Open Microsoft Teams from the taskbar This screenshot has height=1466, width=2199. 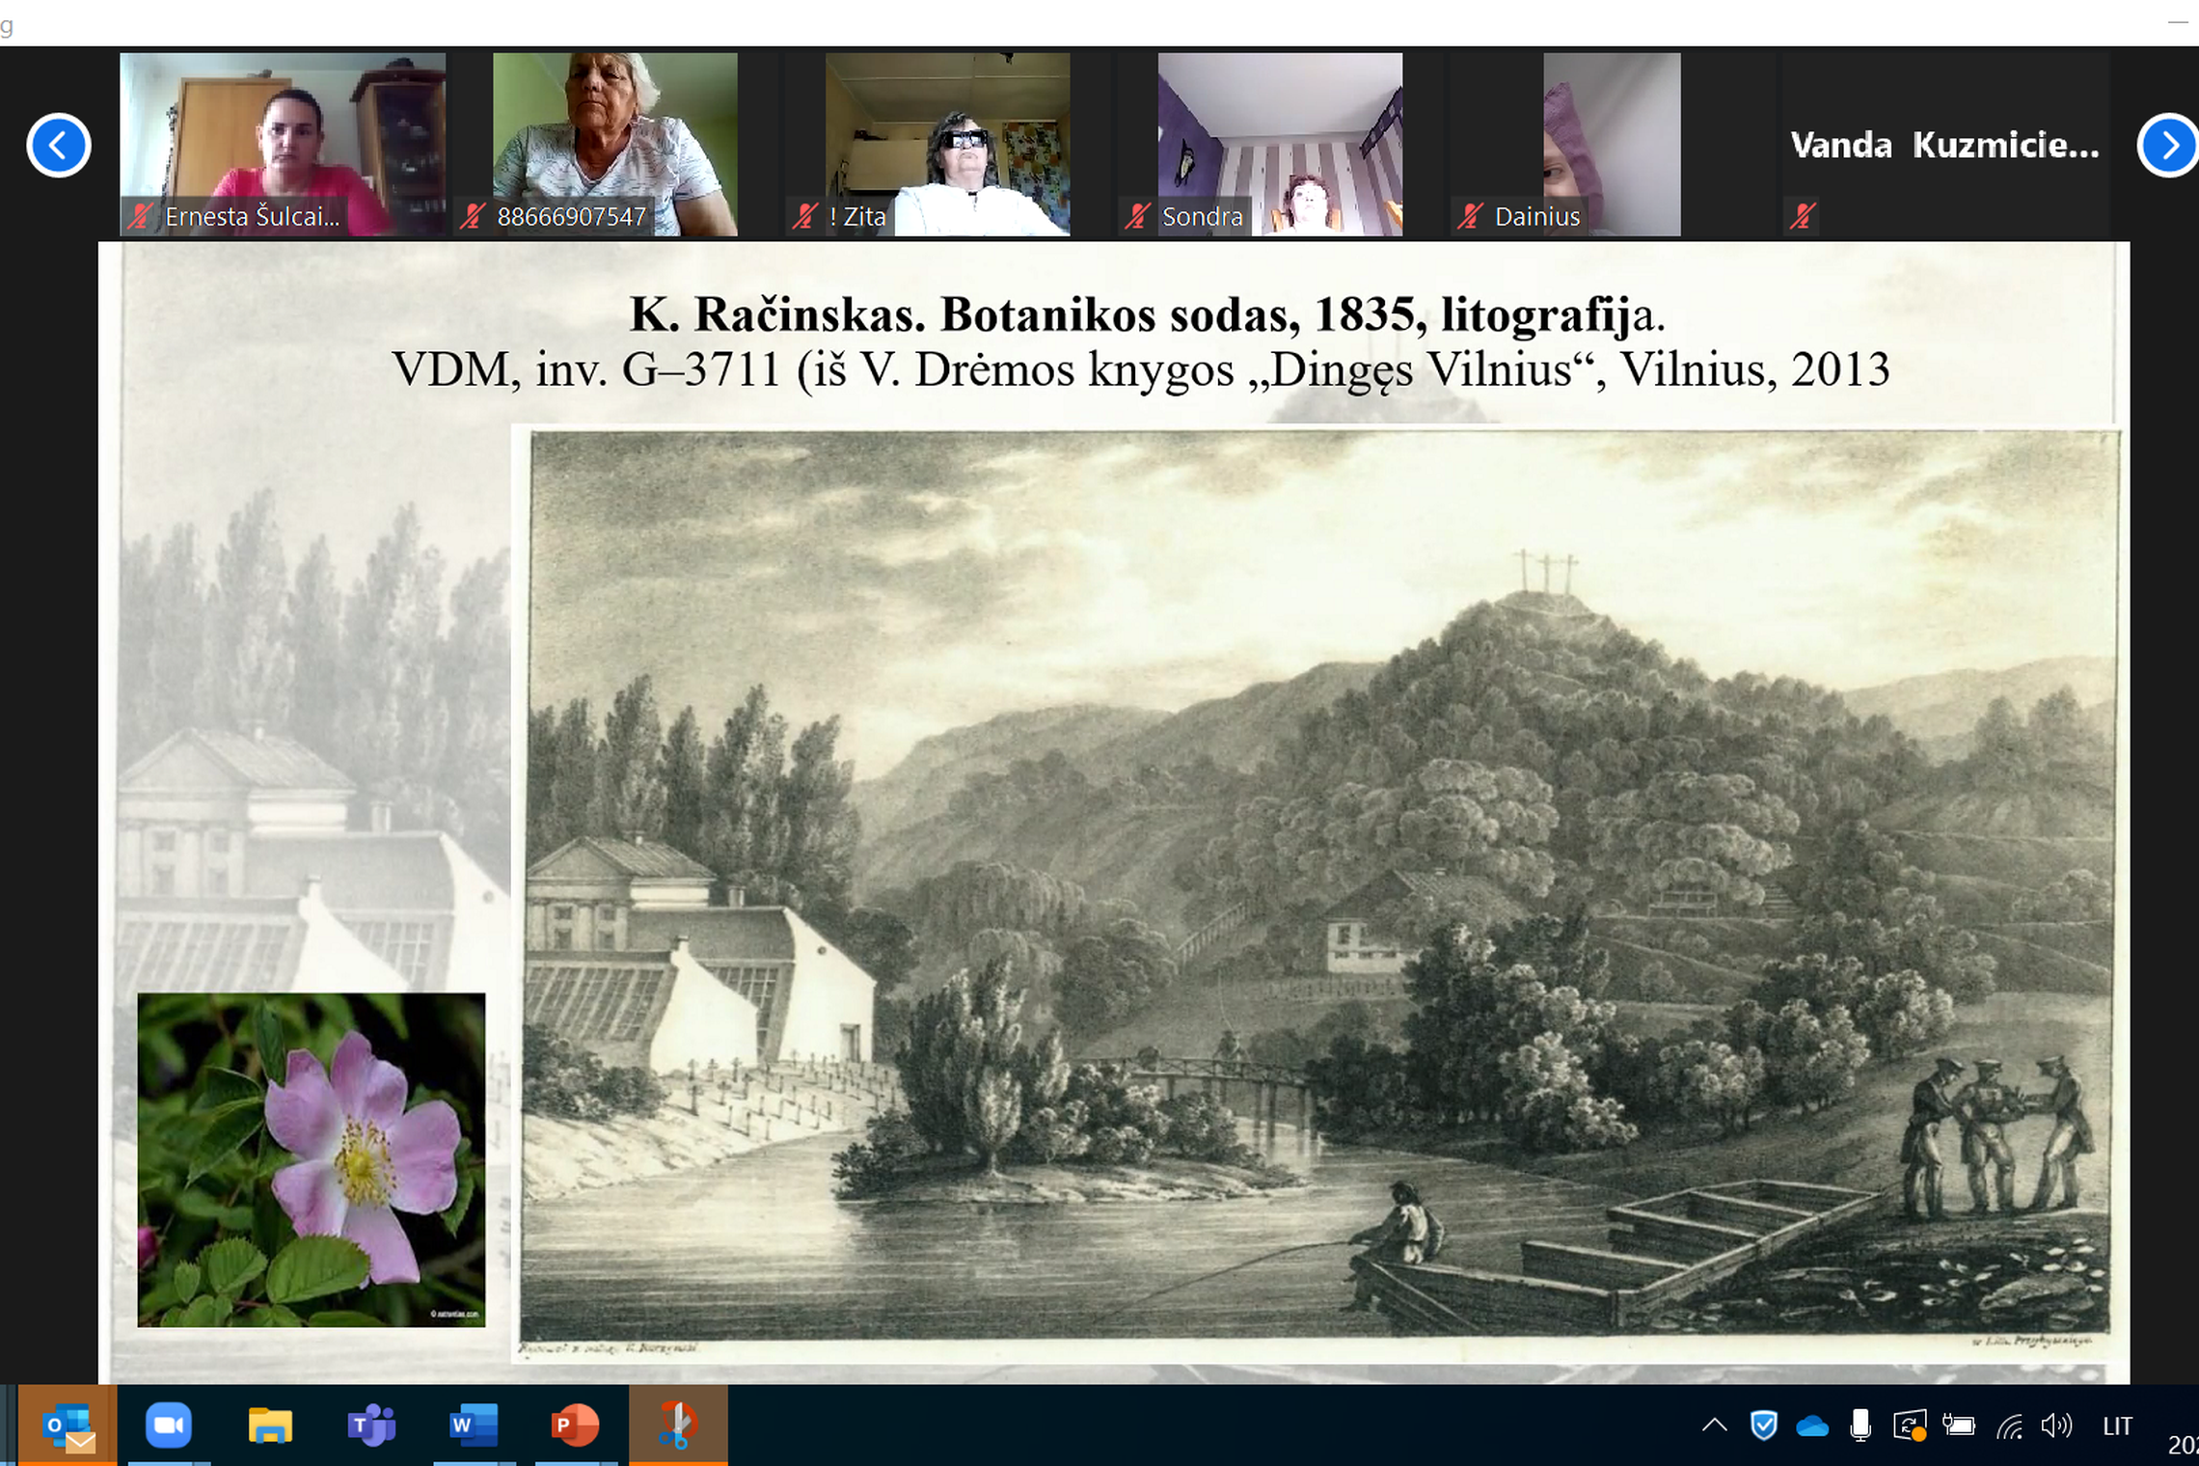[x=371, y=1425]
